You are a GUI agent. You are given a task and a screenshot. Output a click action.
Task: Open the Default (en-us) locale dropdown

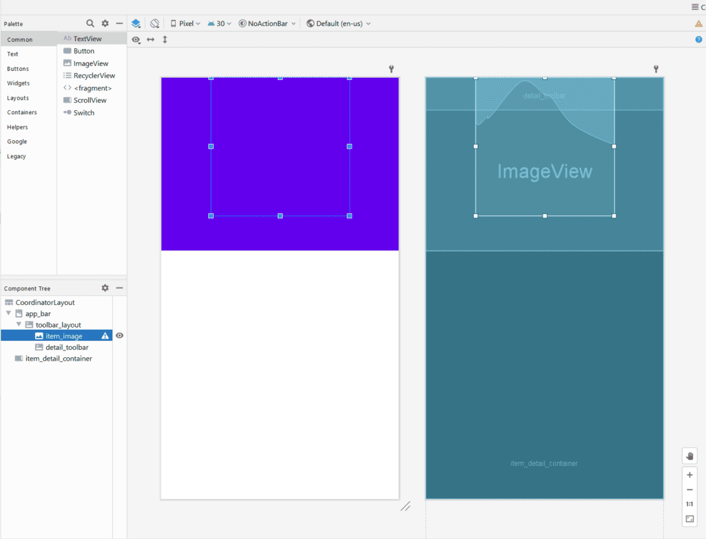(x=340, y=23)
